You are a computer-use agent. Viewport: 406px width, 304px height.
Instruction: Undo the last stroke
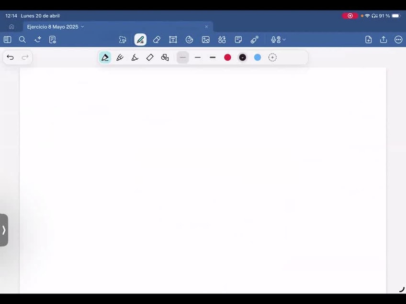[10, 57]
